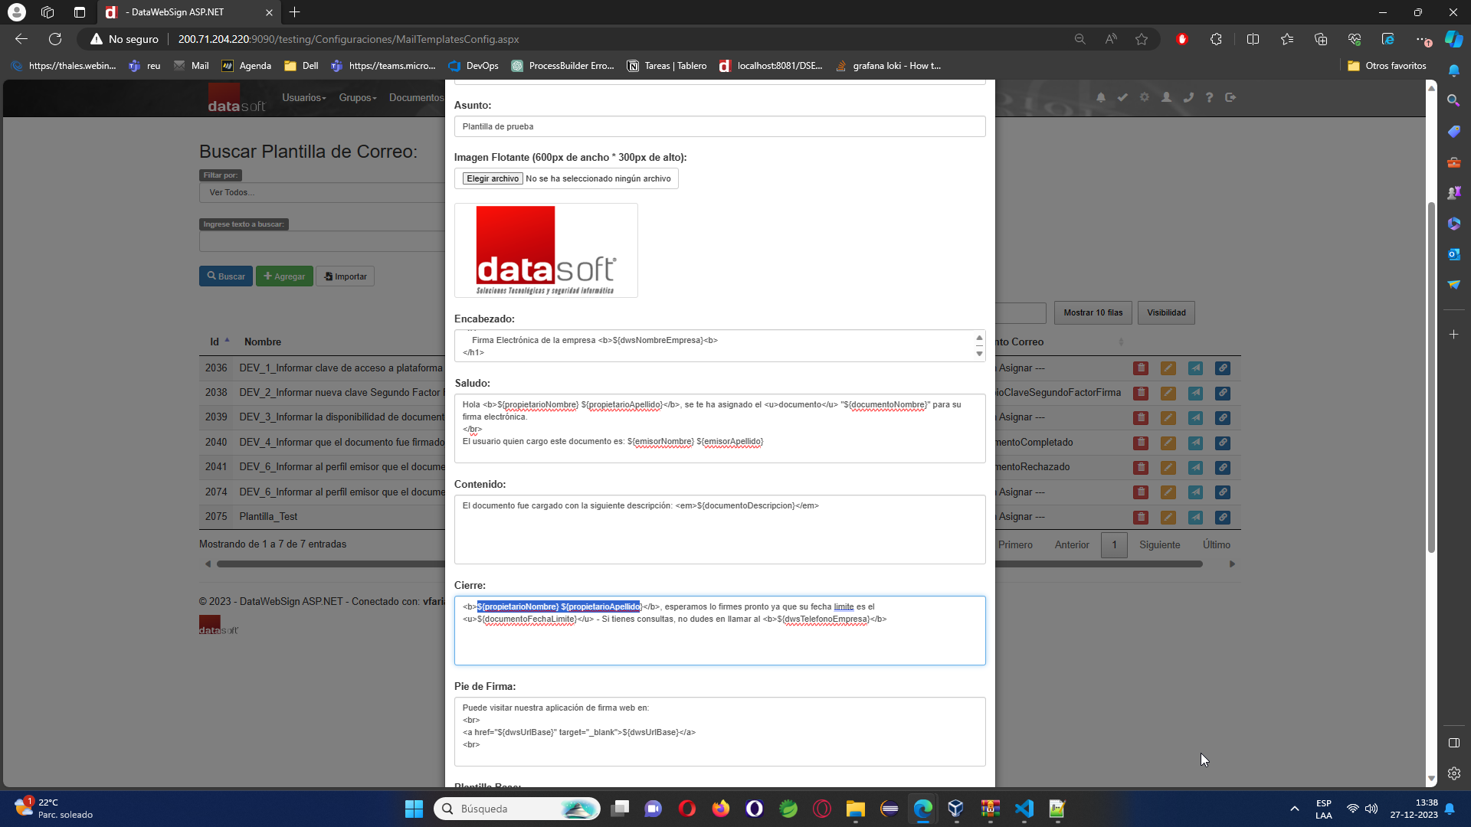Select row Plantilla_Test name

(x=268, y=517)
